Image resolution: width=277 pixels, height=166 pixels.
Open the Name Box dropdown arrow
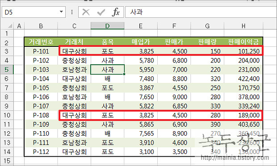(61, 12)
